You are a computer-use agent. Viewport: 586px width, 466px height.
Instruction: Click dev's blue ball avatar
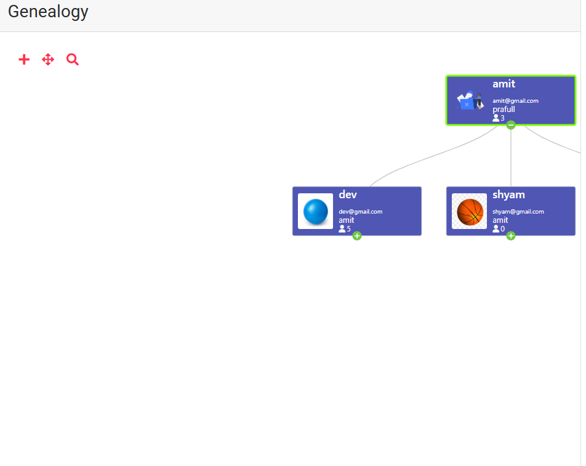316,211
